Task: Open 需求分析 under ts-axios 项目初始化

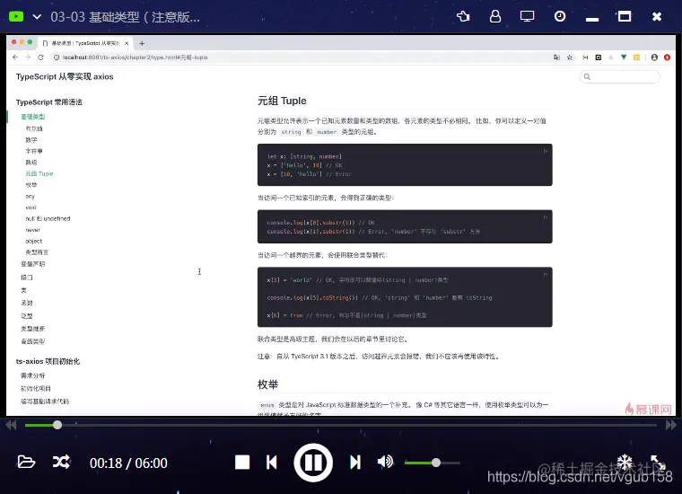Action: pos(32,375)
